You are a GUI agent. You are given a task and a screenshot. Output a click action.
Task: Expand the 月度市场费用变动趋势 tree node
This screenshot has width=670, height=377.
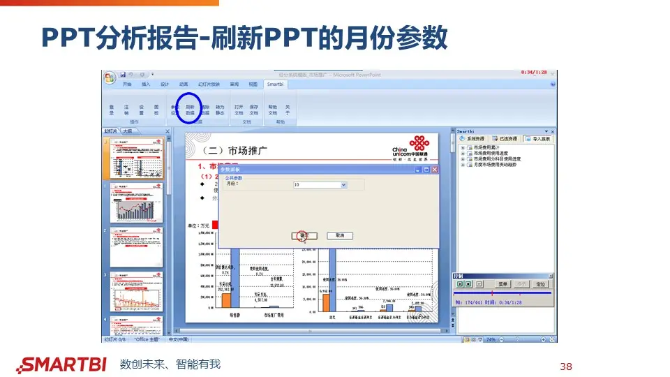click(x=462, y=164)
